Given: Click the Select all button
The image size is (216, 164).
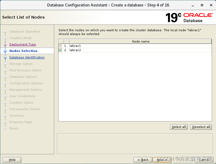Looking at the screenshot, I should click(179, 127).
